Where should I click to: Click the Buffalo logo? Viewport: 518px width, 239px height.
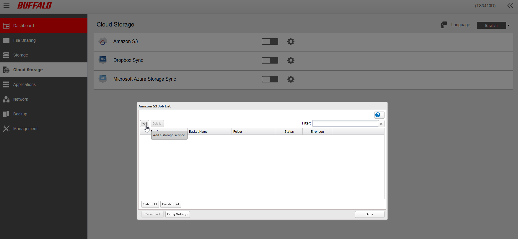click(x=35, y=5)
